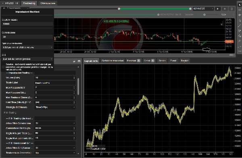
Task: Open the Capitale netto tab
Action: (x=91, y=61)
